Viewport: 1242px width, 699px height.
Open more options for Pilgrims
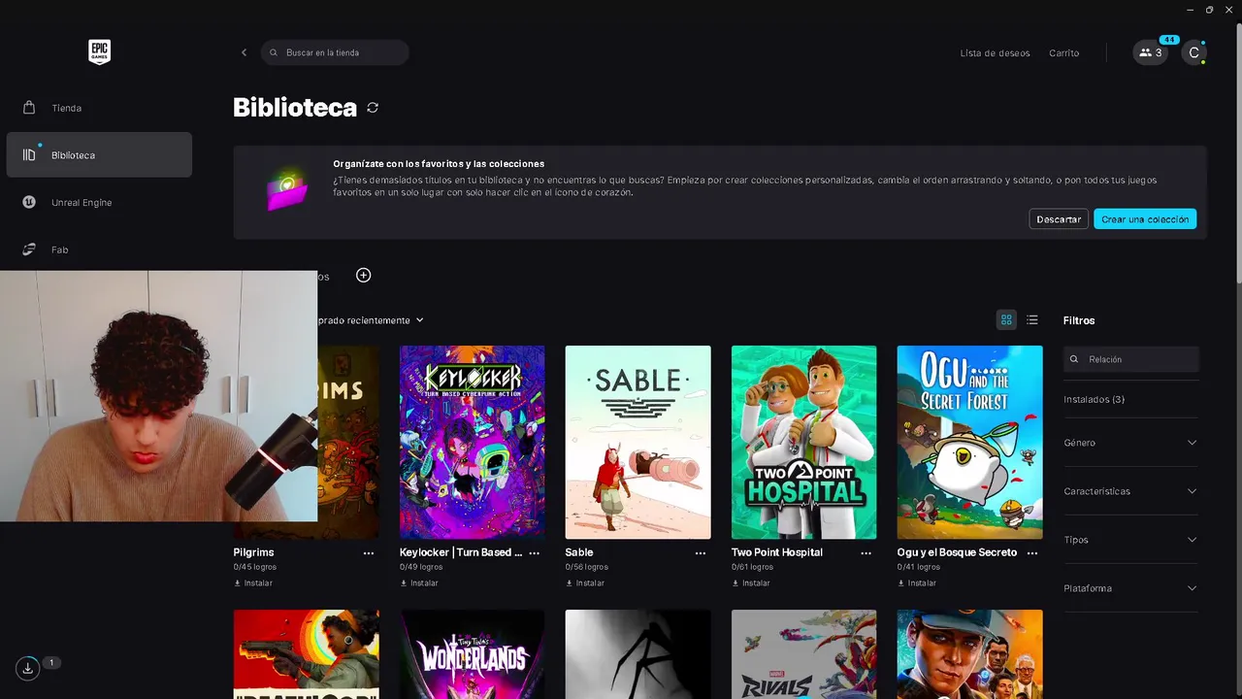coord(369,552)
